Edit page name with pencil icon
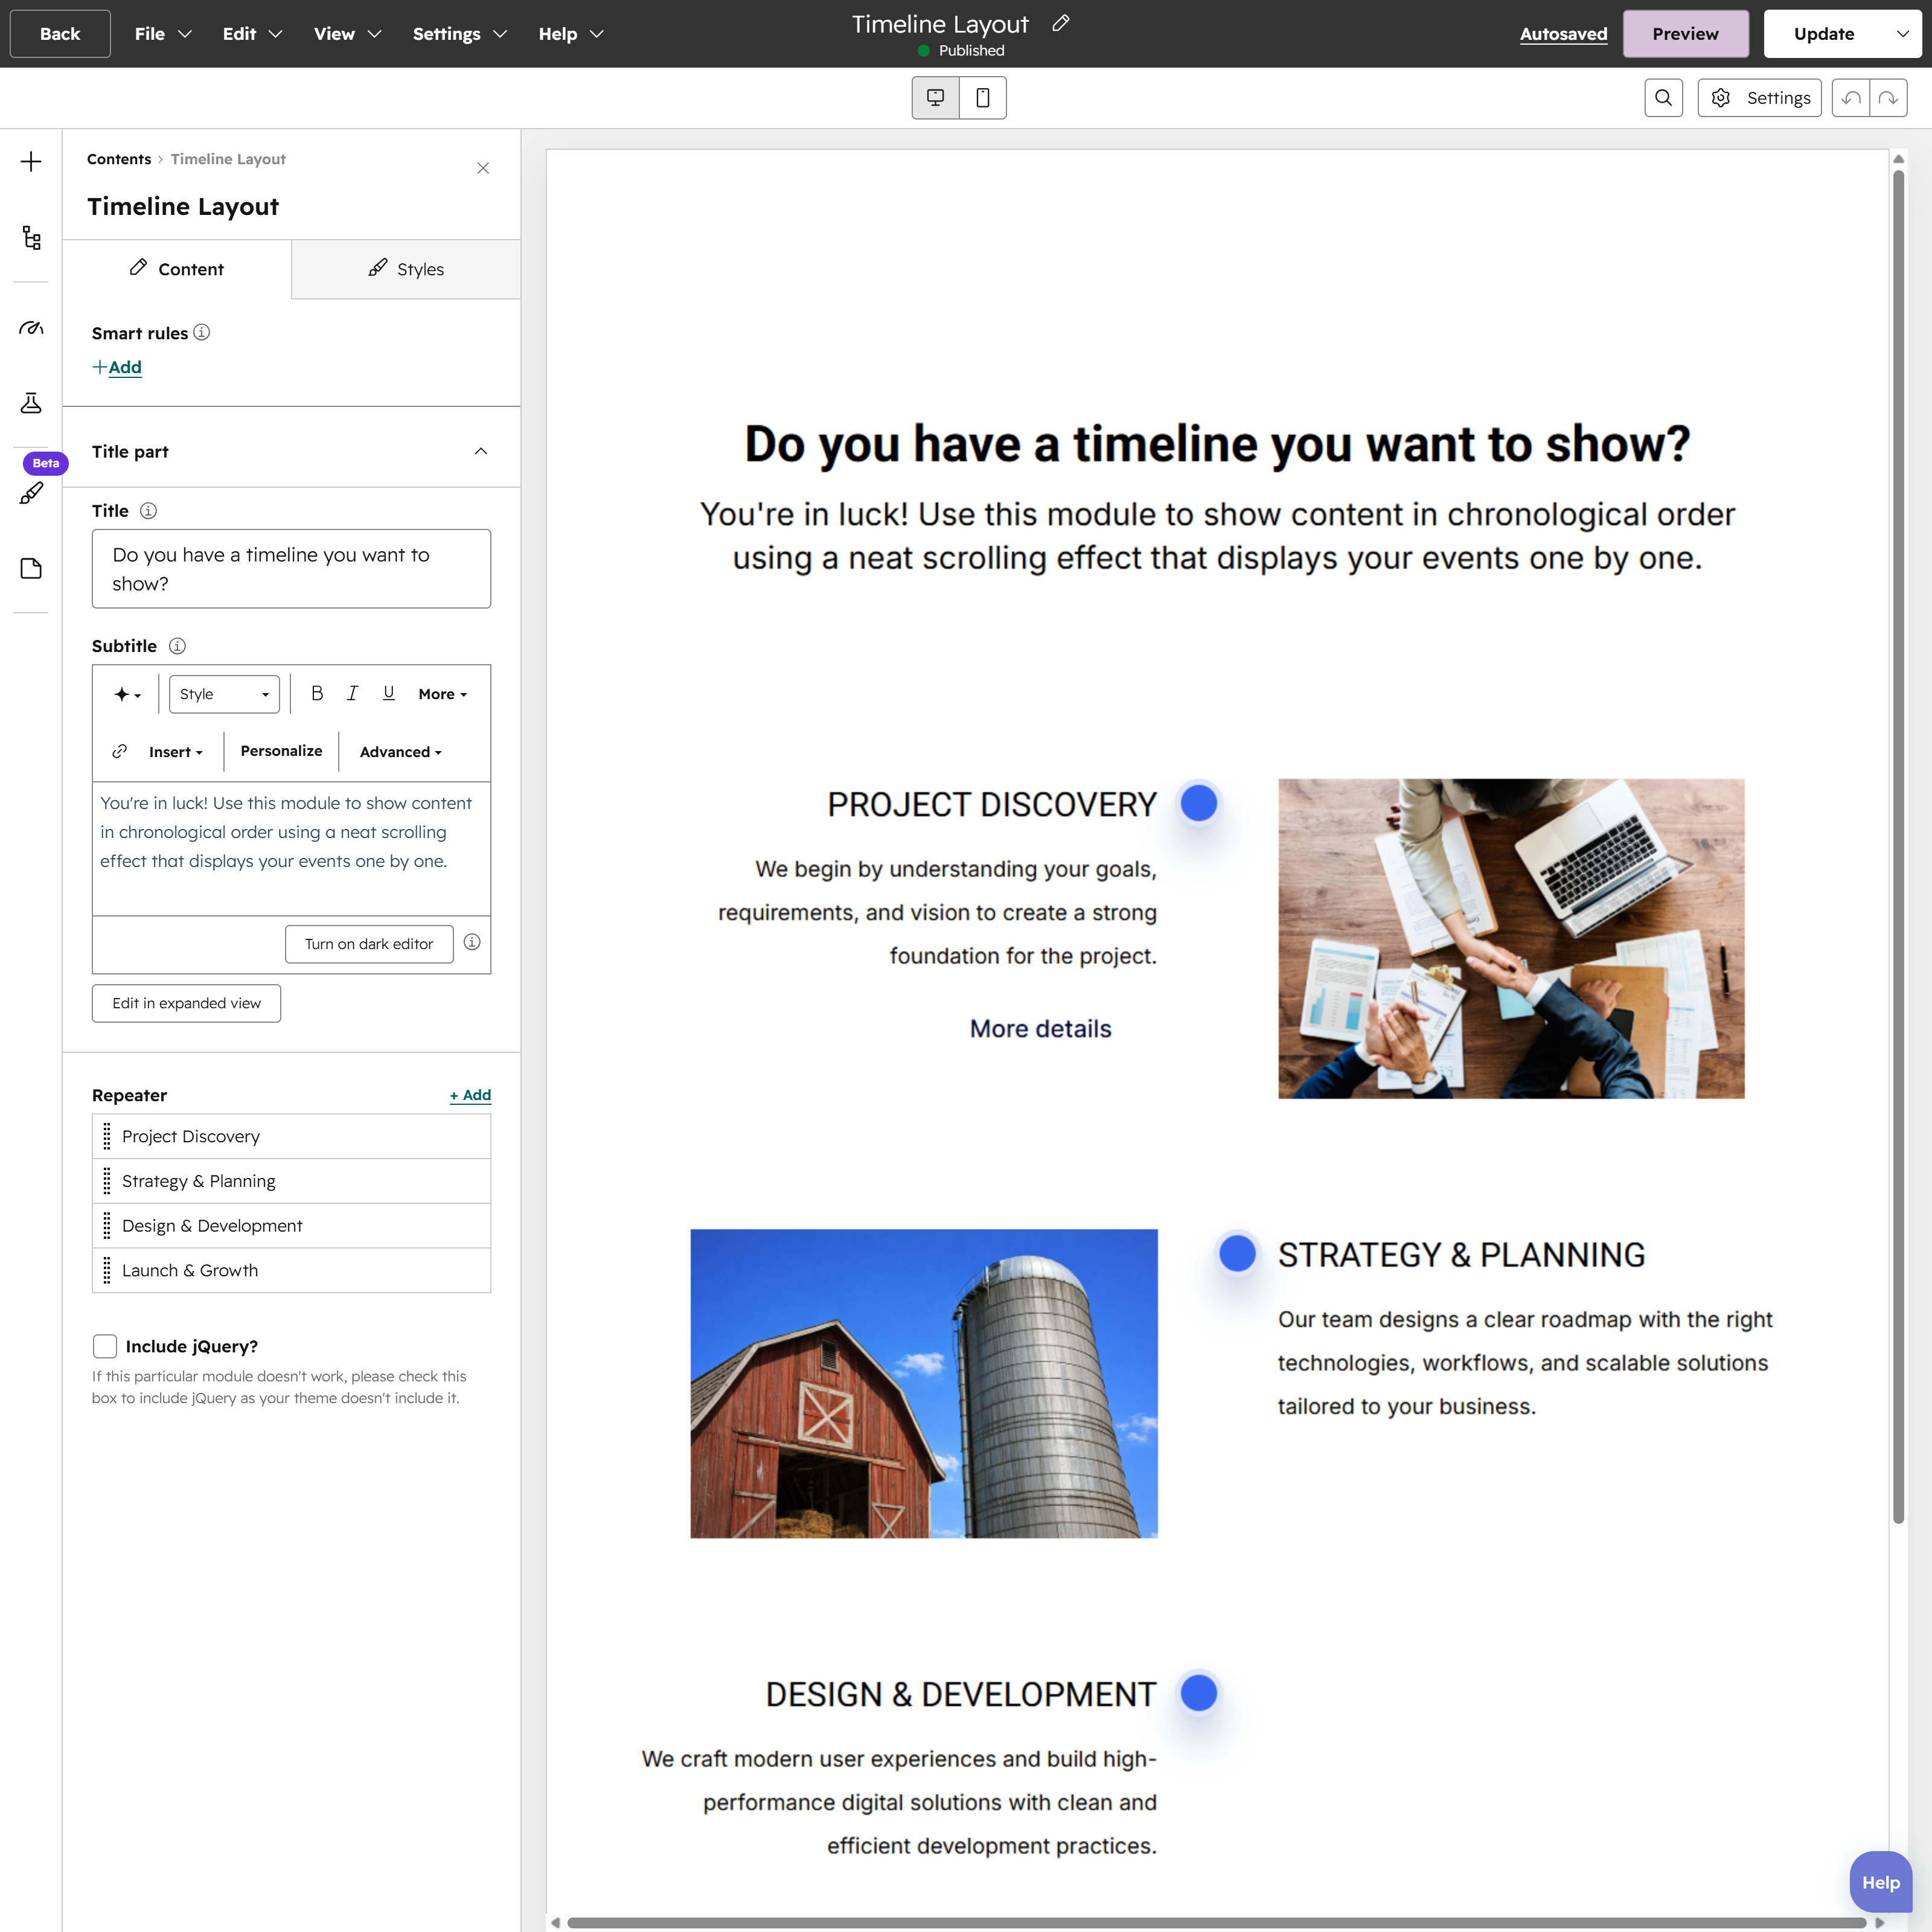Image resolution: width=1932 pixels, height=1932 pixels. coord(1061,23)
